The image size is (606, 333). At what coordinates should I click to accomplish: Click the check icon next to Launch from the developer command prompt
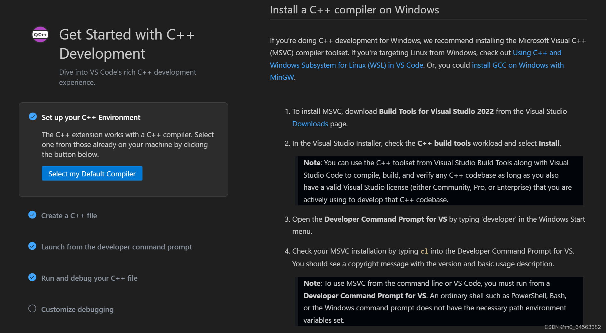[x=32, y=246]
